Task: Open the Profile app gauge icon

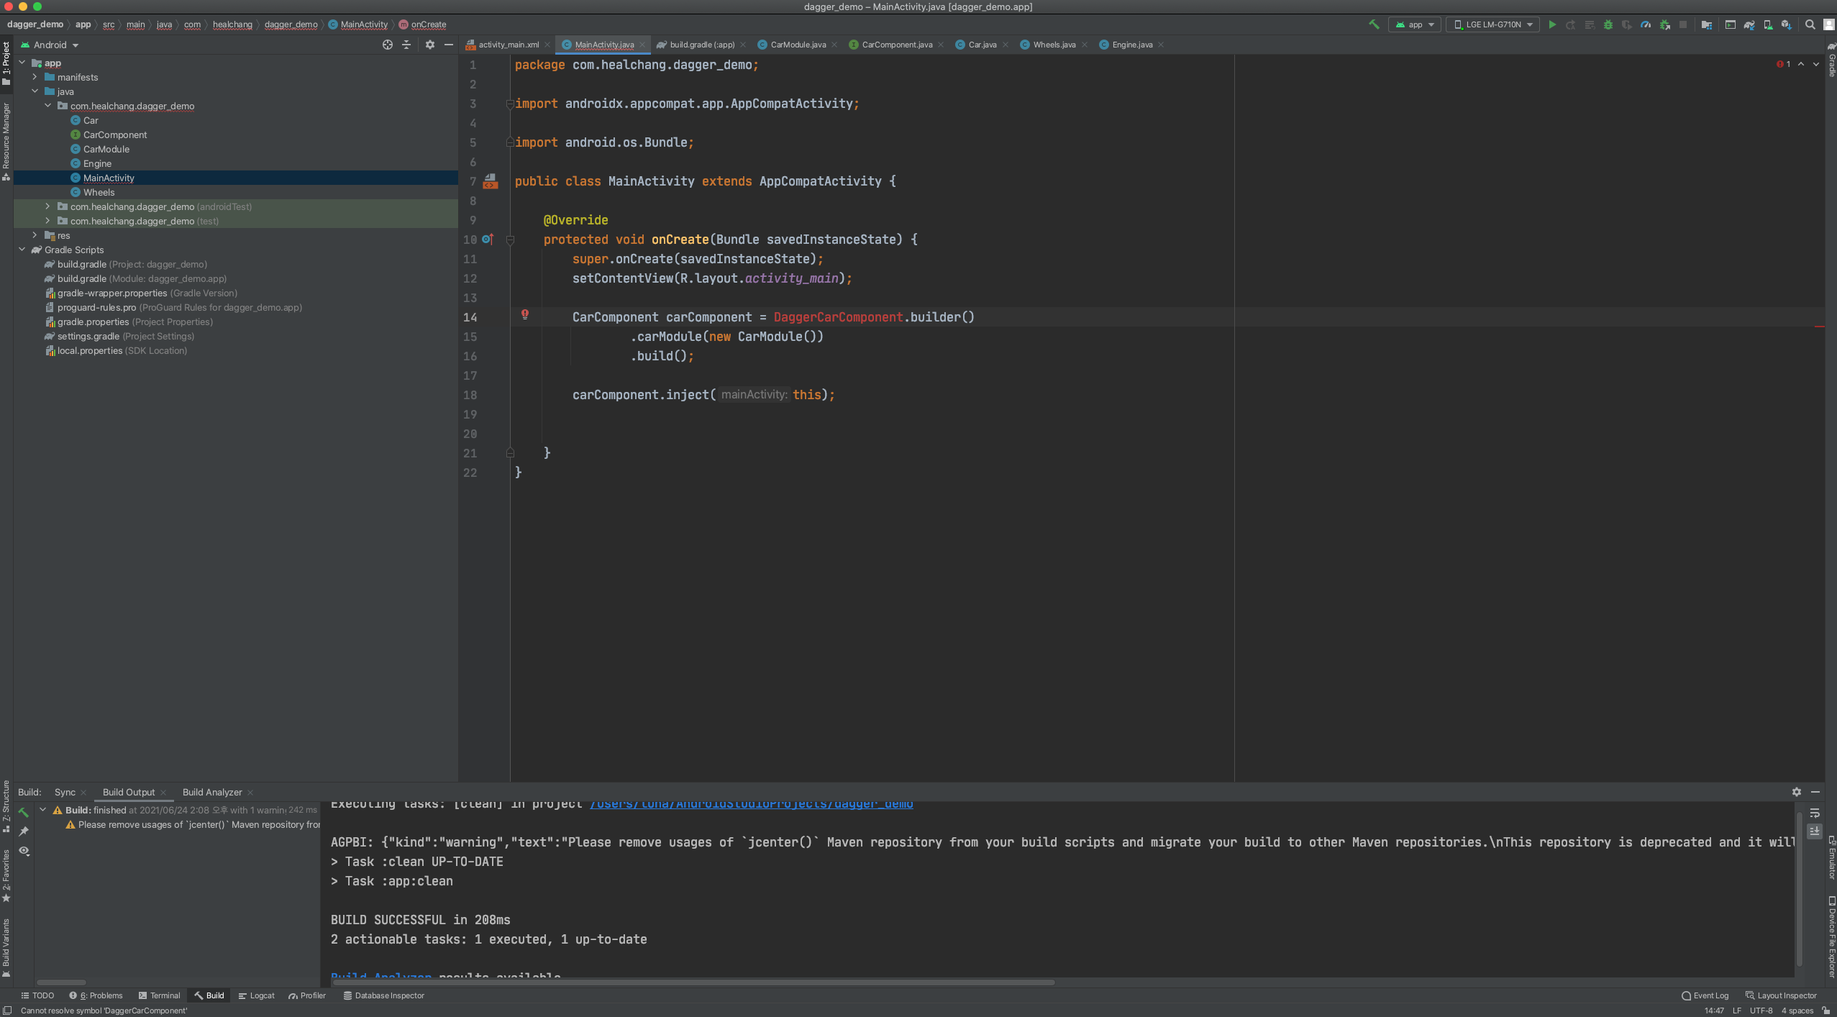Action: pos(1646,24)
